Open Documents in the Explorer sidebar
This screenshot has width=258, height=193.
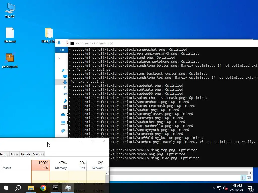pyautogui.click(x=65, y=88)
